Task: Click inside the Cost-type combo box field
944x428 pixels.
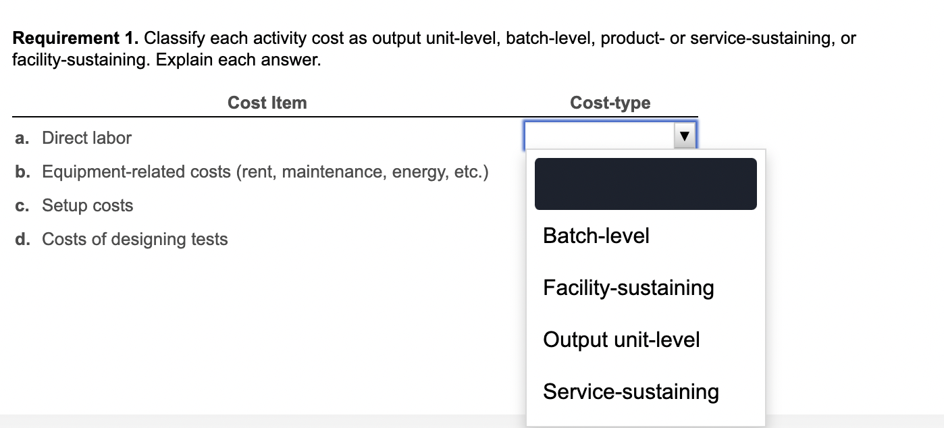Action: [x=601, y=135]
